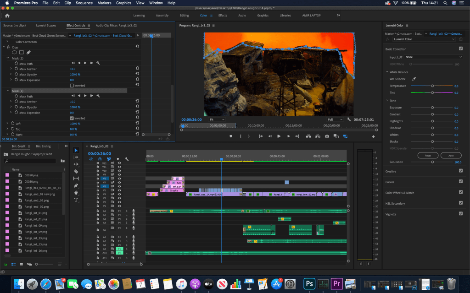Open the Sequence menu
The width and height of the screenshot is (470, 293).
[x=84, y=3]
